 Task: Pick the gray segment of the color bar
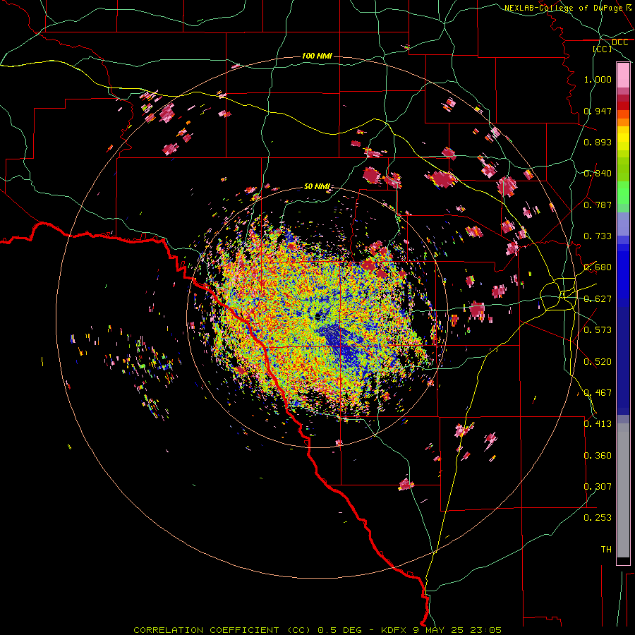point(623,490)
